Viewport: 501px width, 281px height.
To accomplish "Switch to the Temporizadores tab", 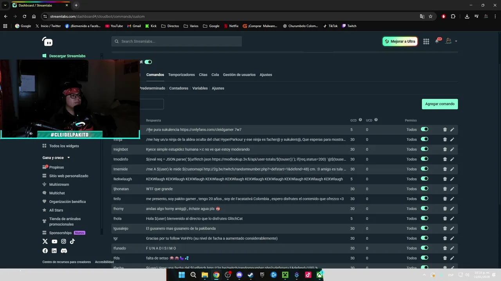I will pos(181,75).
